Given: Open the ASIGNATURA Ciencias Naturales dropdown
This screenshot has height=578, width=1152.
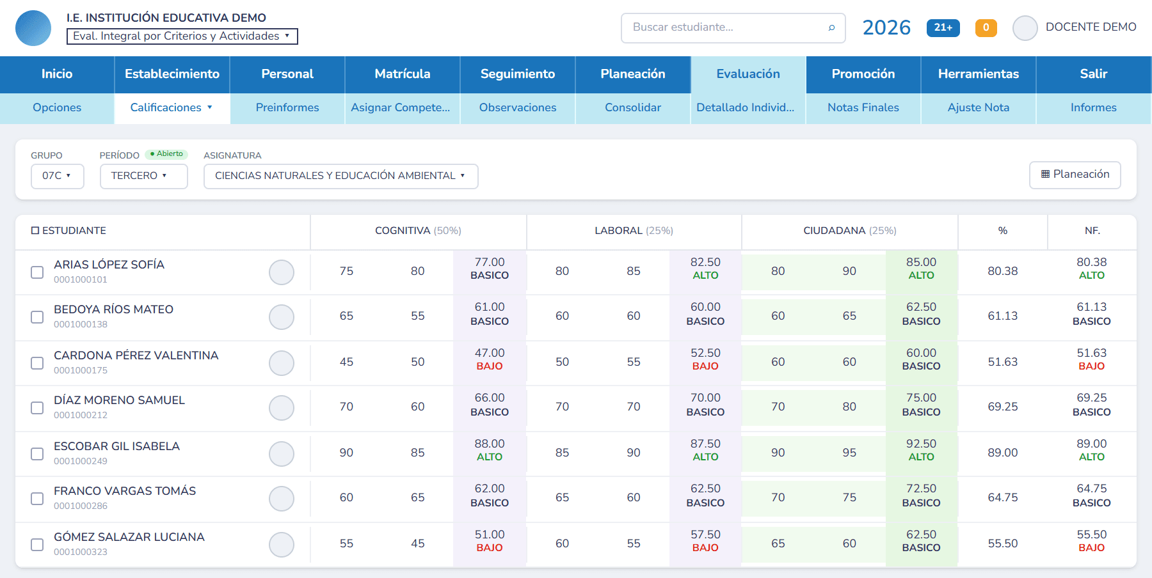Looking at the screenshot, I should click(x=340, y=176).
